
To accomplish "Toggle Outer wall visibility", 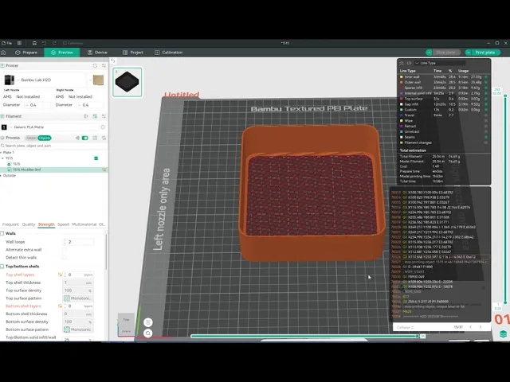I will click(x=486, y=83).
